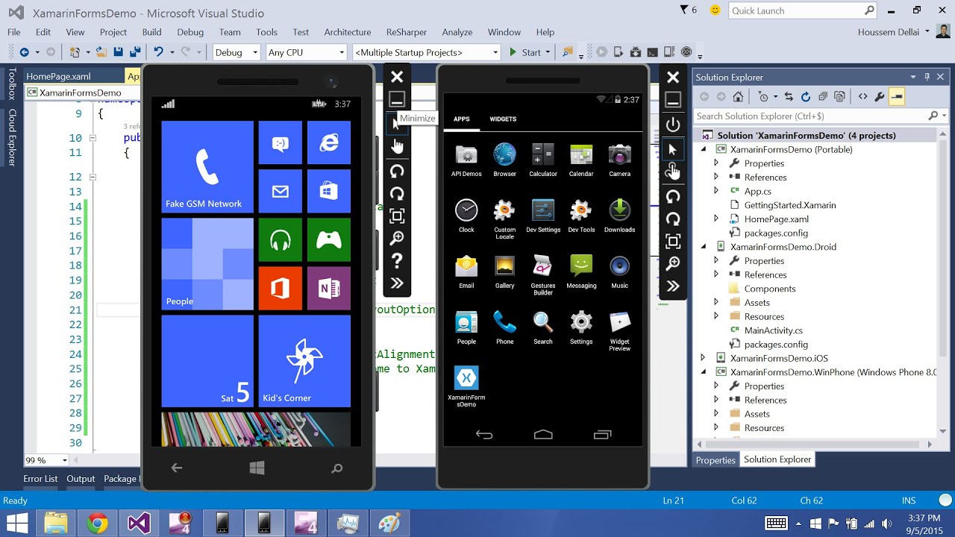Open Dev Tools app on Android
955x537 pixels.
(580, 216)
